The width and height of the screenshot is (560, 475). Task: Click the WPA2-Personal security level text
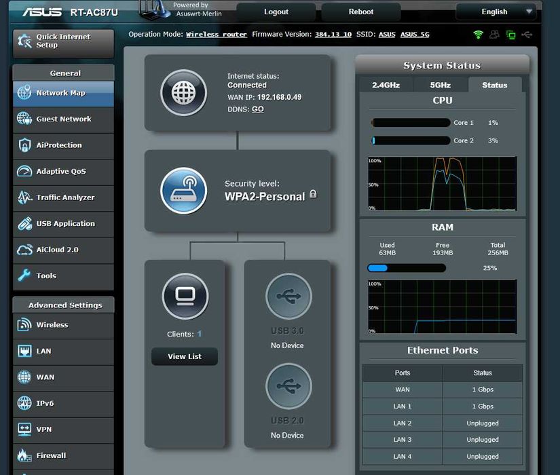(x=265, y=196)
